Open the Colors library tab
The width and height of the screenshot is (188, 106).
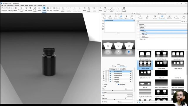(x=147, y=17)
